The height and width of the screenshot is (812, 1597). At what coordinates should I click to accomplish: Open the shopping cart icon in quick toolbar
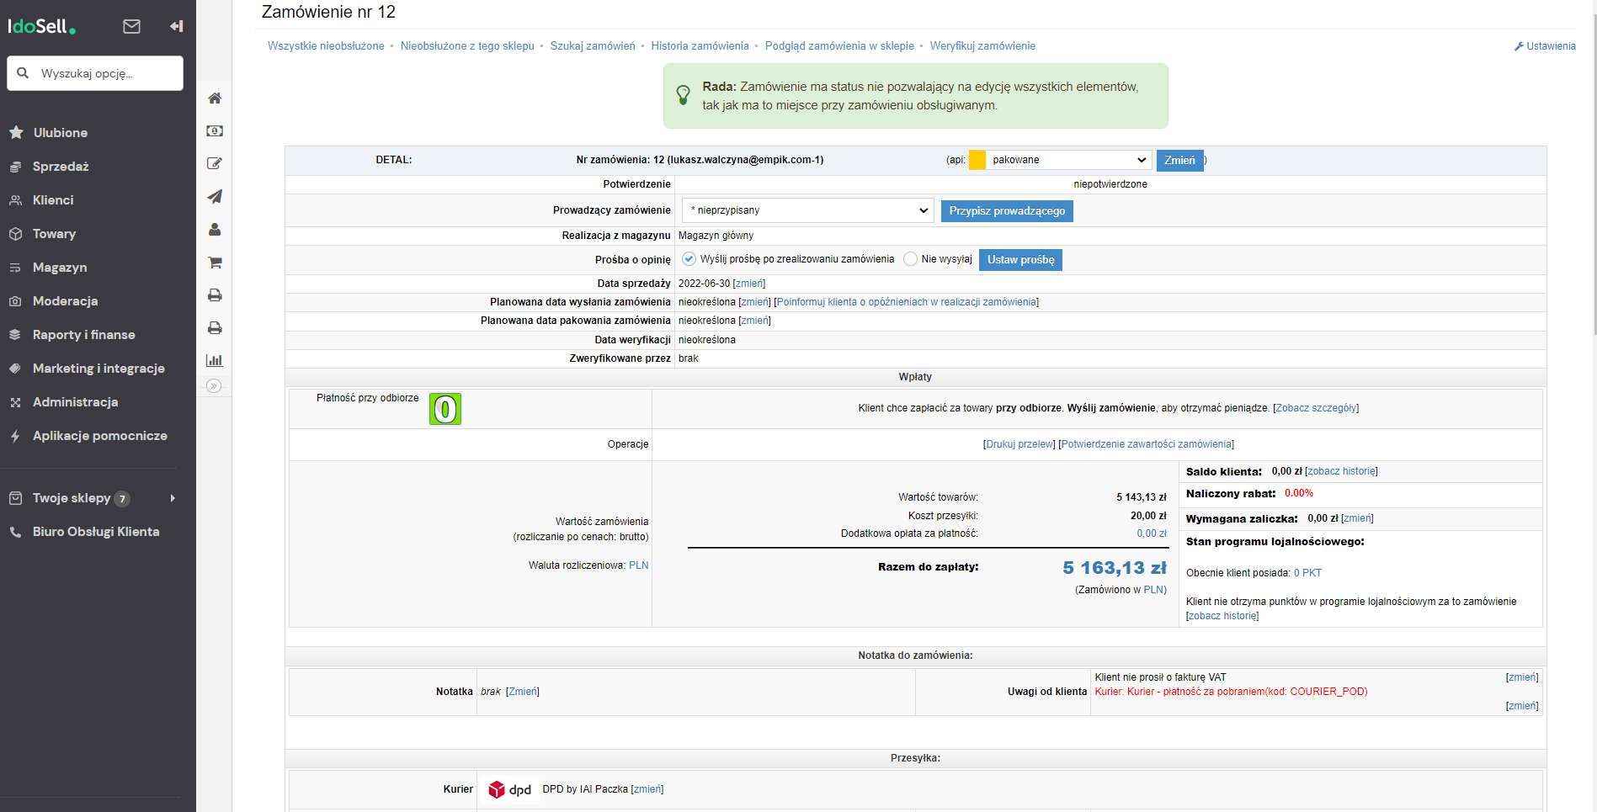coord(215,263)
